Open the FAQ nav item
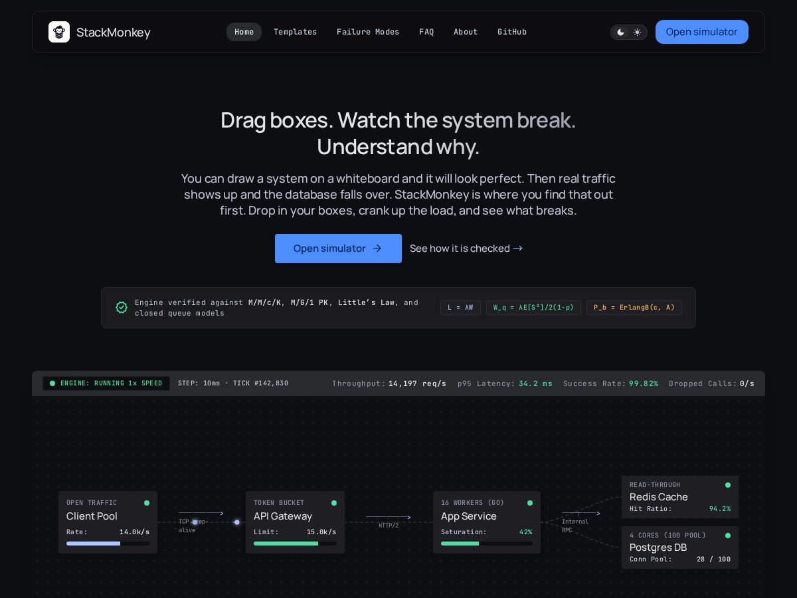The image size is (797, 598). point(426,32)
